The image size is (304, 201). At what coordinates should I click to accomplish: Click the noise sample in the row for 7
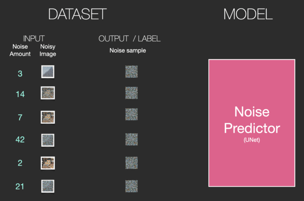click(131, 114)
